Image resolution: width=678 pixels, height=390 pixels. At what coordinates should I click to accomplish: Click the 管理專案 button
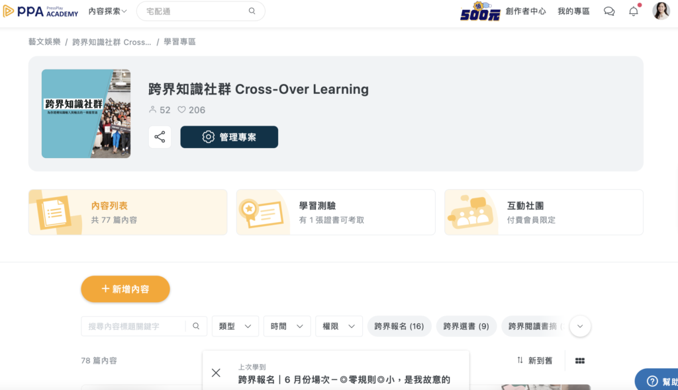pos(229,137)
